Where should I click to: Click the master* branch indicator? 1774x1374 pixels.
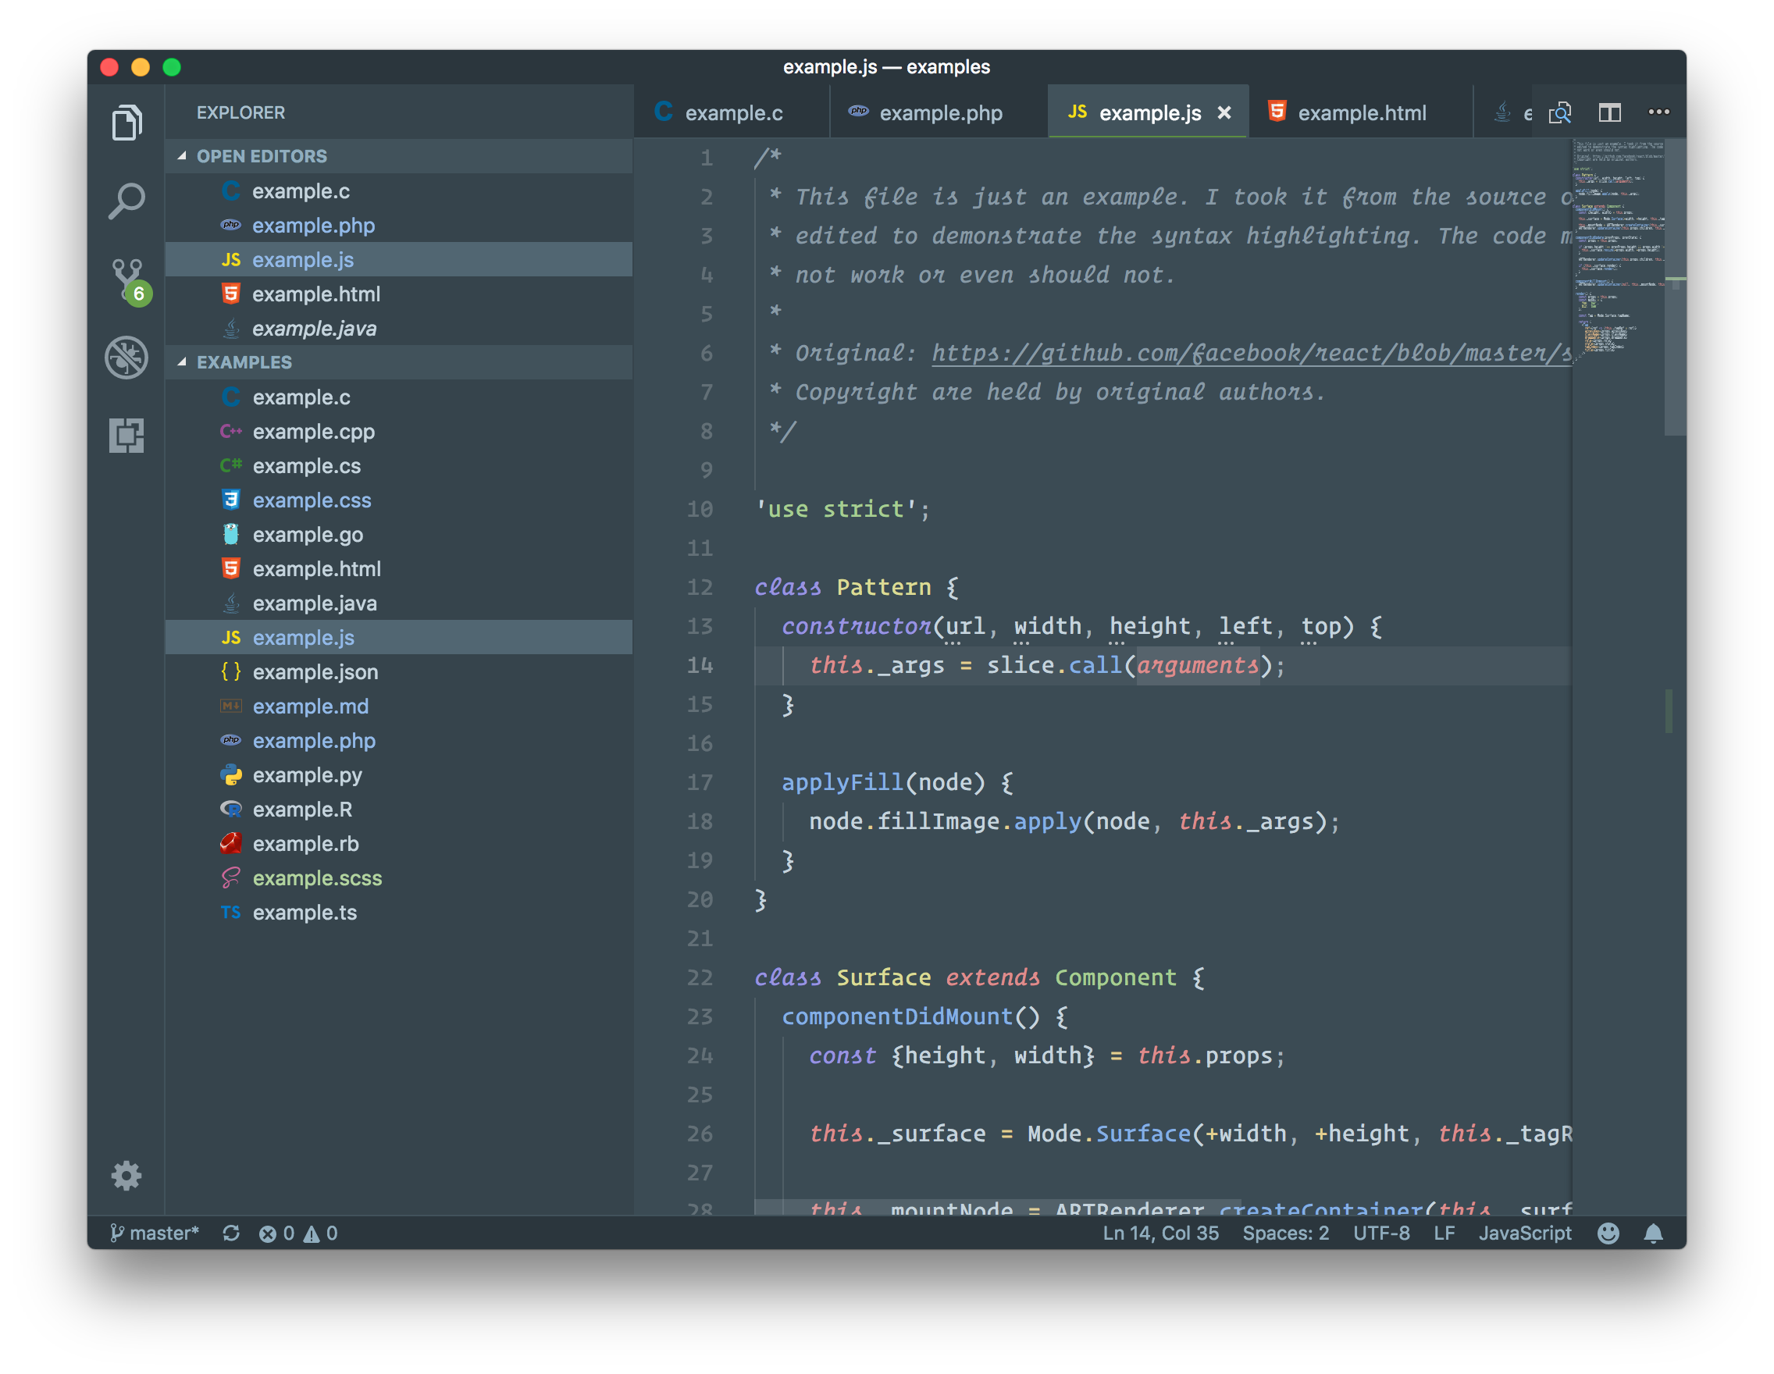pos(155,1233)
